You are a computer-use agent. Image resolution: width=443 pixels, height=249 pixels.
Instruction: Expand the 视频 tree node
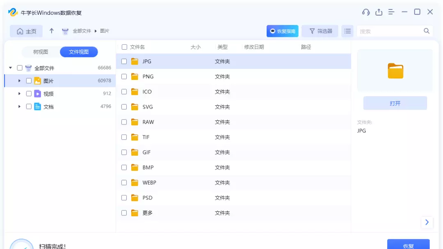pos(19,94)
